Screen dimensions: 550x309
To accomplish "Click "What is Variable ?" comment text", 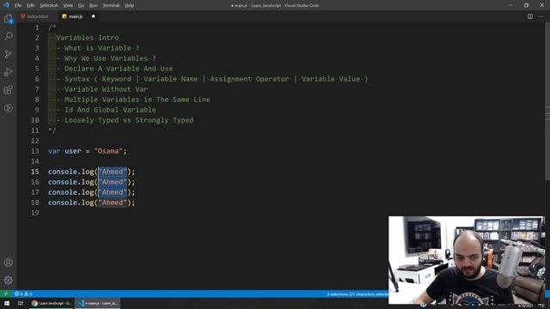I will click(101, 48).
